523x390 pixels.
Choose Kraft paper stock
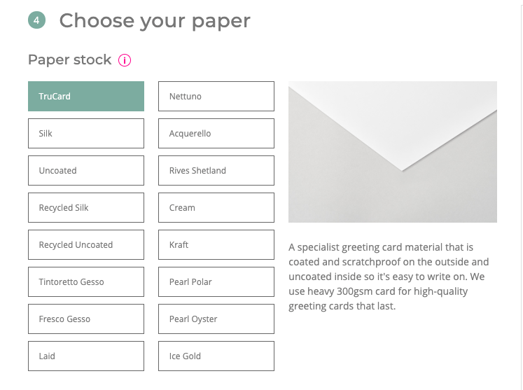tap(216, 244)
